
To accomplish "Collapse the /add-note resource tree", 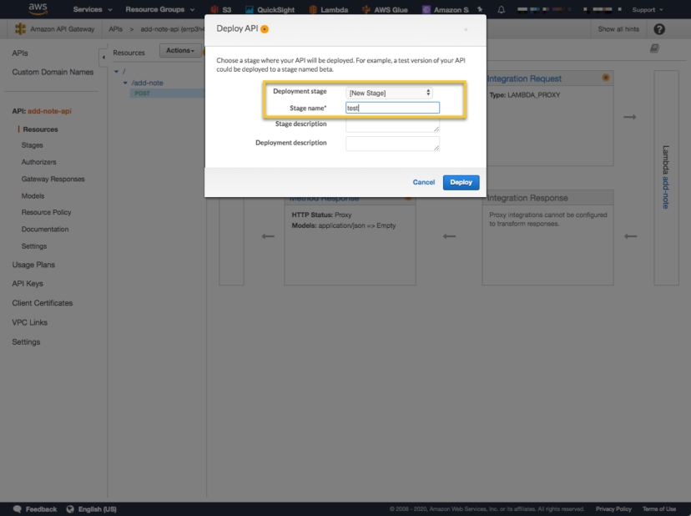I will coord(124,83).
